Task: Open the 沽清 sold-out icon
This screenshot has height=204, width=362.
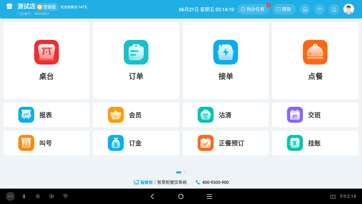Action: tap(206, 115)
